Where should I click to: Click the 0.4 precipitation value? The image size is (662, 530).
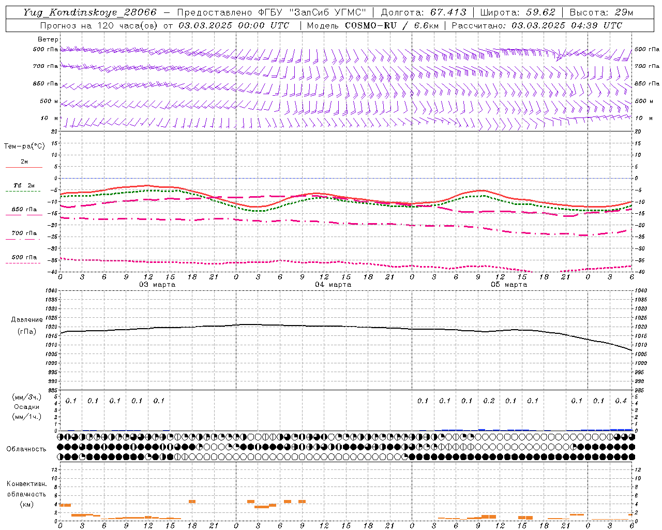pyautogui.click(x=621, y=401)
